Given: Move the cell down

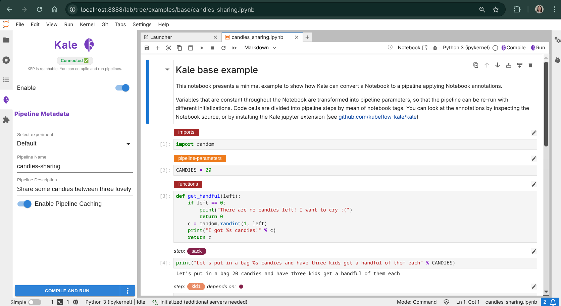Looking at the screenshot, I should [x=498, y=65].
